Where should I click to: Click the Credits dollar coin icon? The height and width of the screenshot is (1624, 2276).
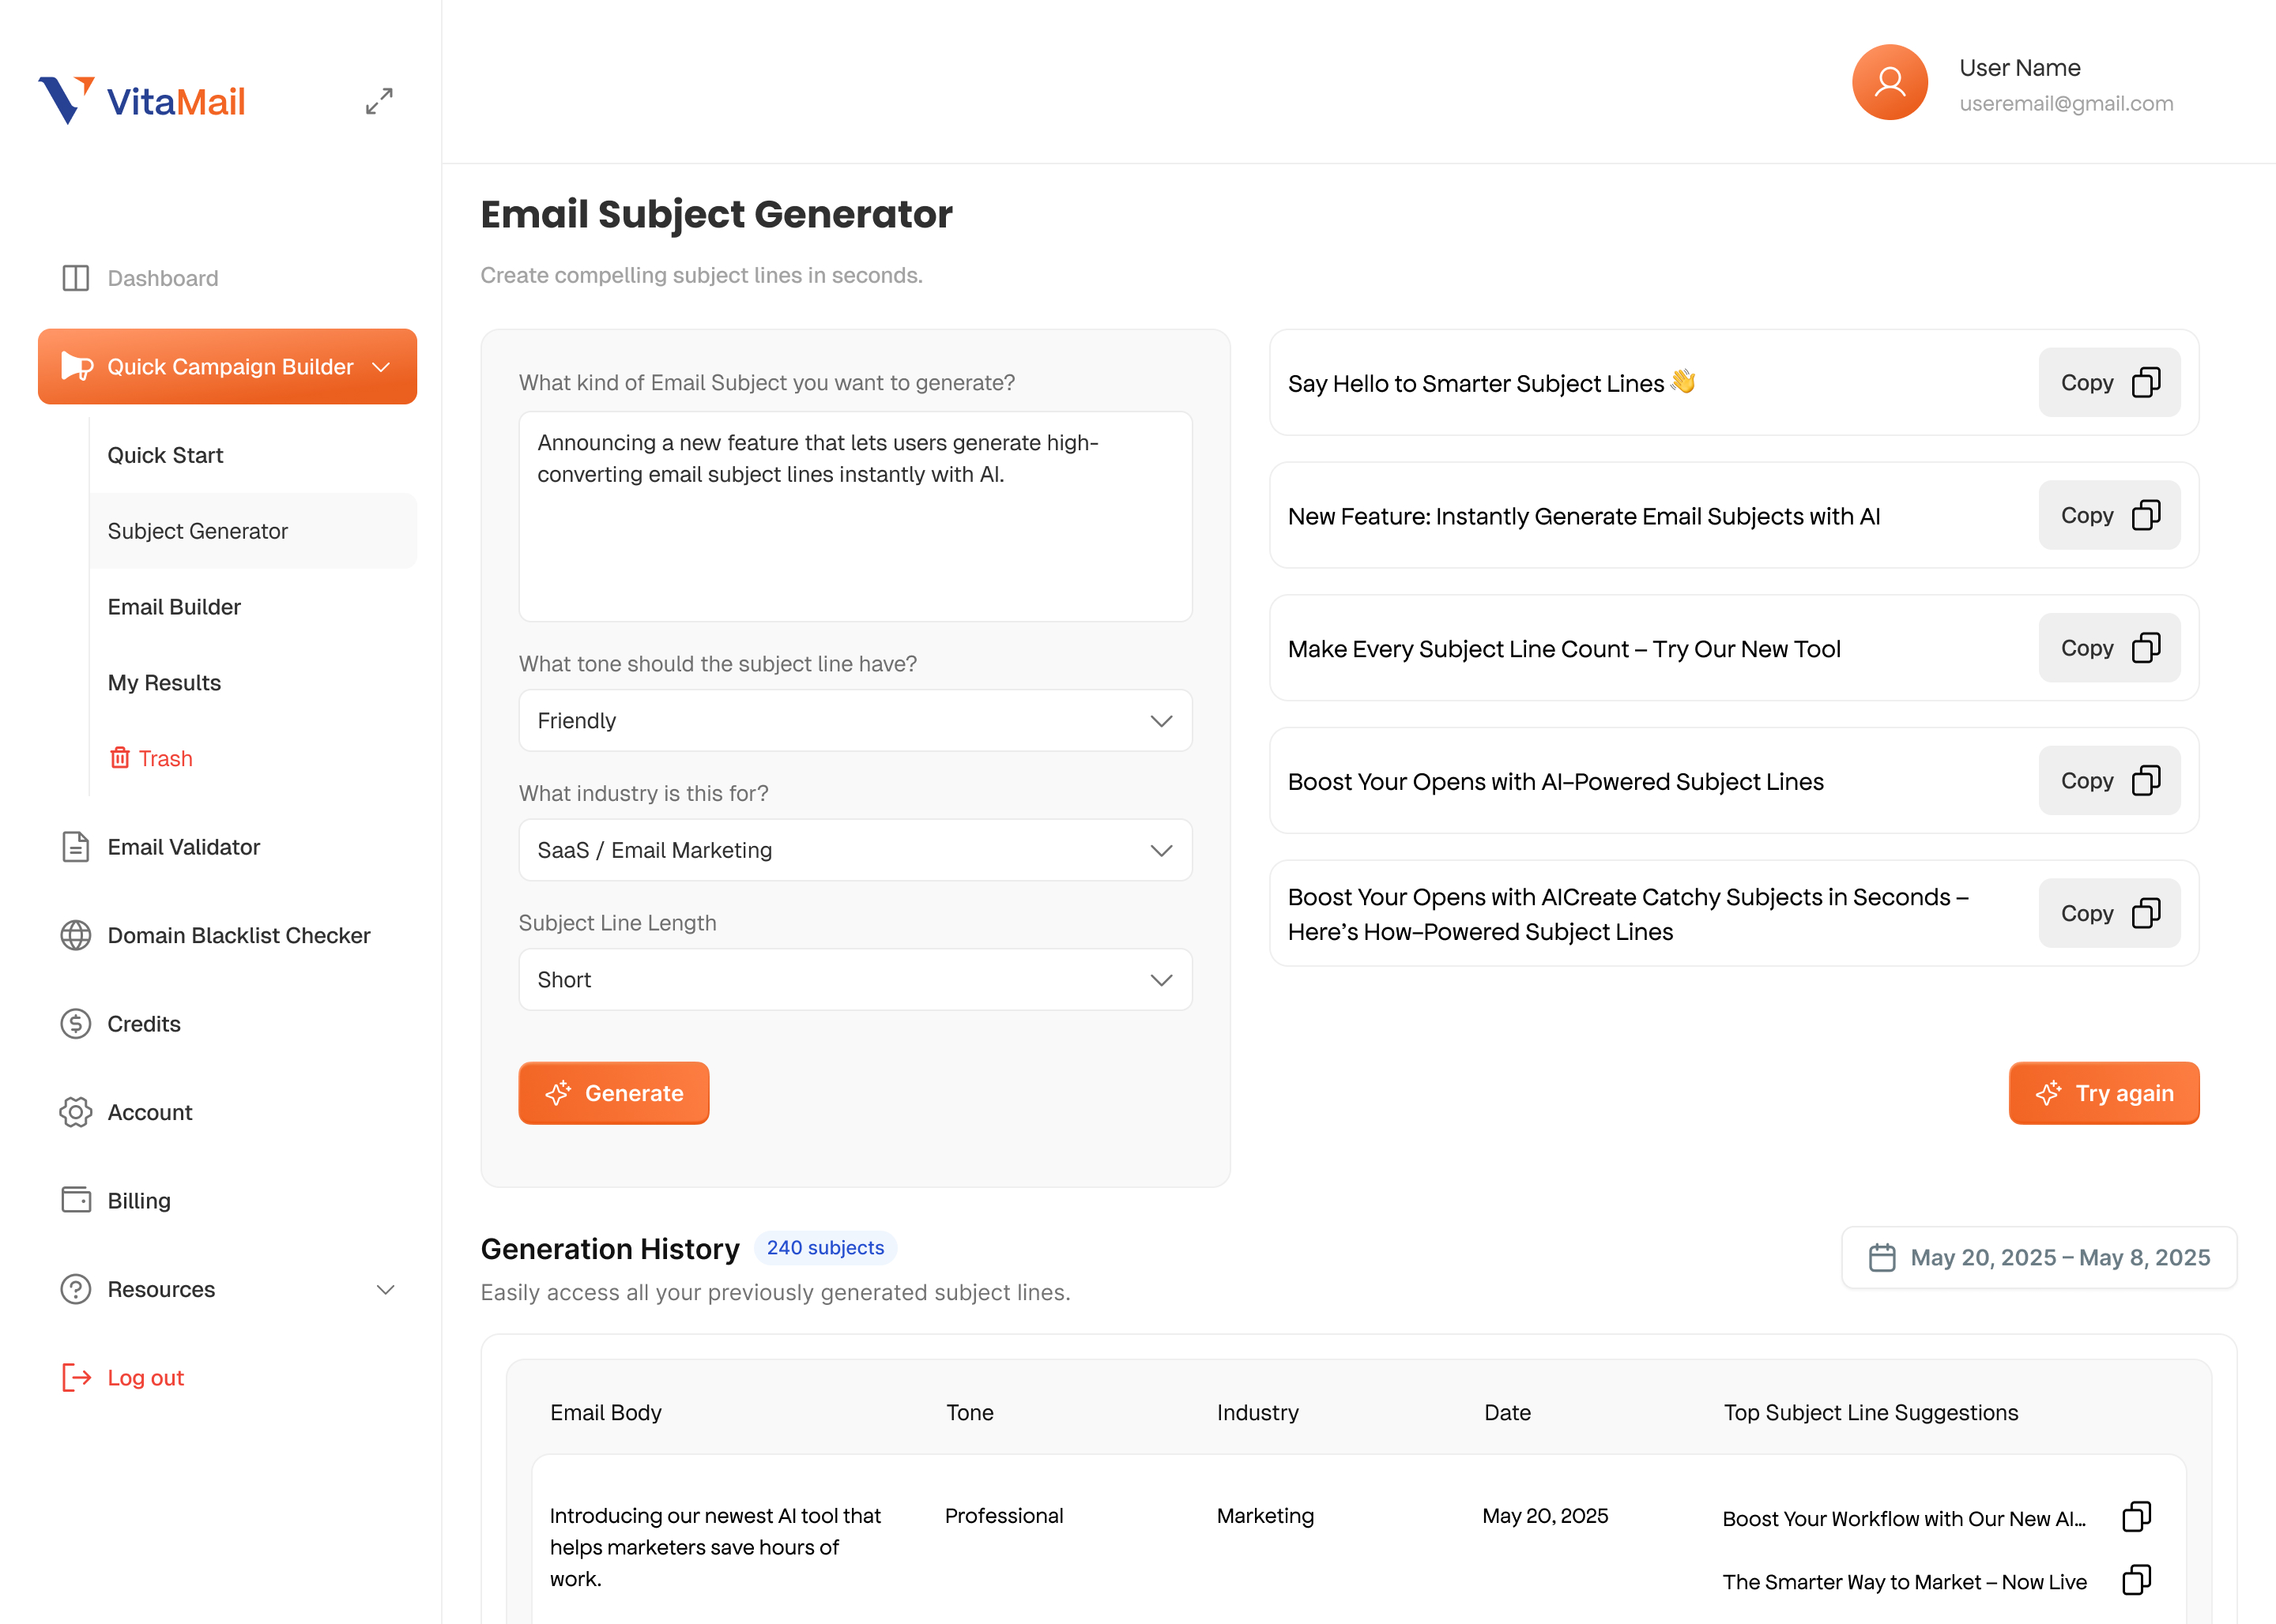click(76, 1024)
